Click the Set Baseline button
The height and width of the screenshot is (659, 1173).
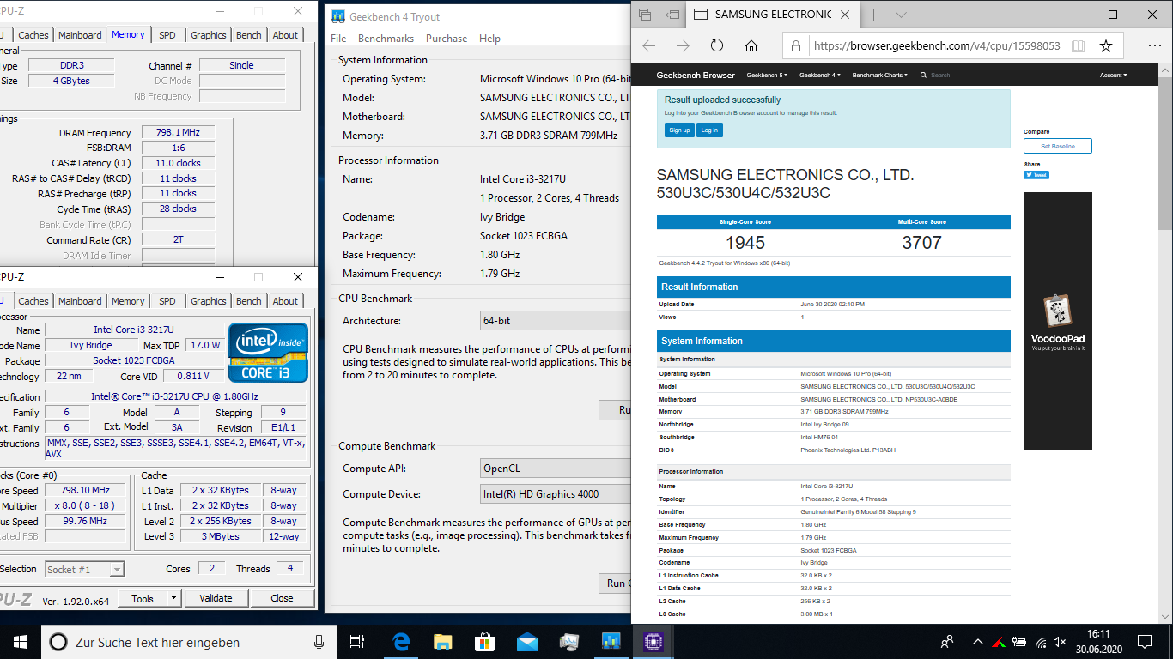pyautogui.click(x=1058, y=147)
